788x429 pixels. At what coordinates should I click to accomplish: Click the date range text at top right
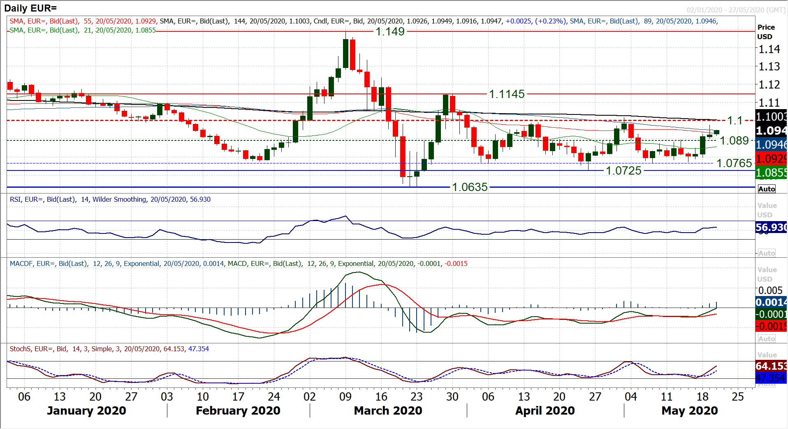click(x=736, y=10)
